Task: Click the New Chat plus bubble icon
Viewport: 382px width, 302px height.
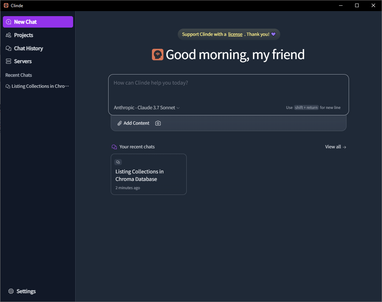Action: (9, 22)
